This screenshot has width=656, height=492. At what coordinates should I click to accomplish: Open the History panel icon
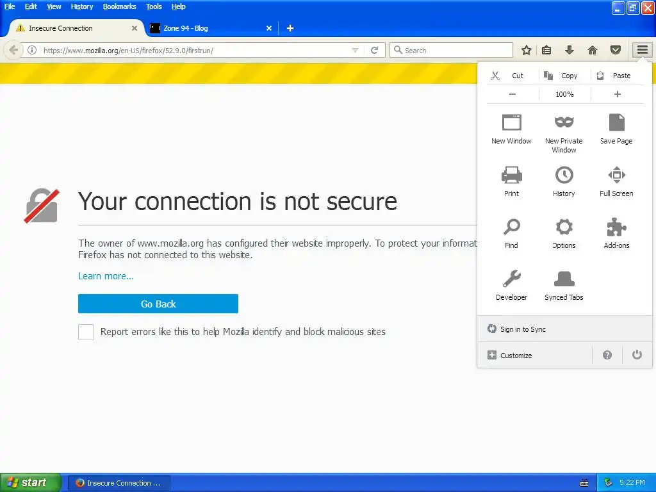coord(564,175)
